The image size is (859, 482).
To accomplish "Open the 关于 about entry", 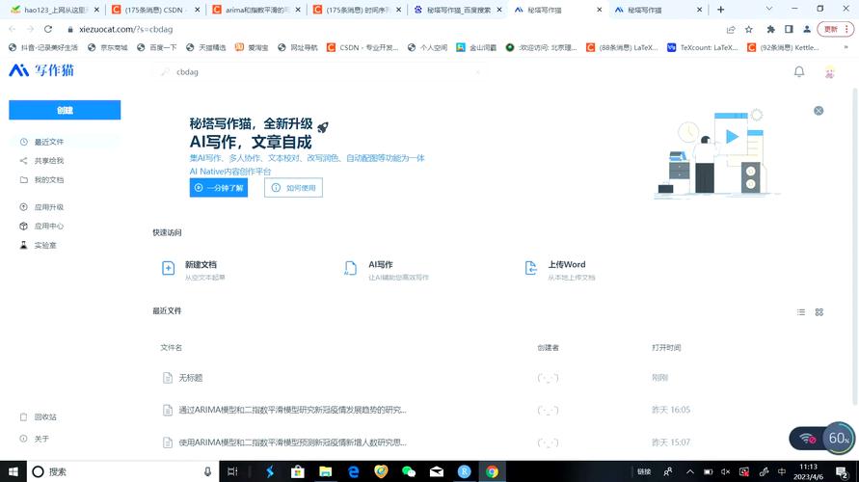I will [x=41, y=439].
